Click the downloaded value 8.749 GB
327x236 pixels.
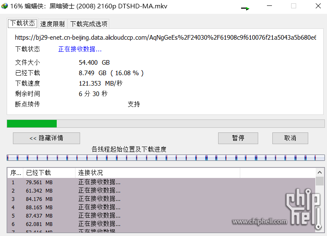[x=93, y=73]
